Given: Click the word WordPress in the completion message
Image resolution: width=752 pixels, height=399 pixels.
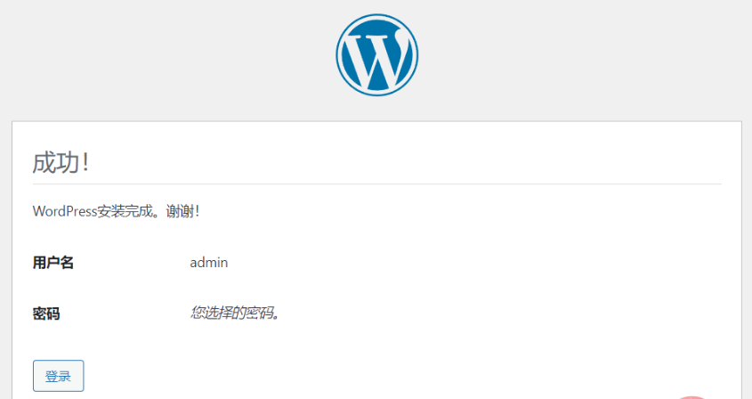Looking at the screenshot, I should 64,211.
